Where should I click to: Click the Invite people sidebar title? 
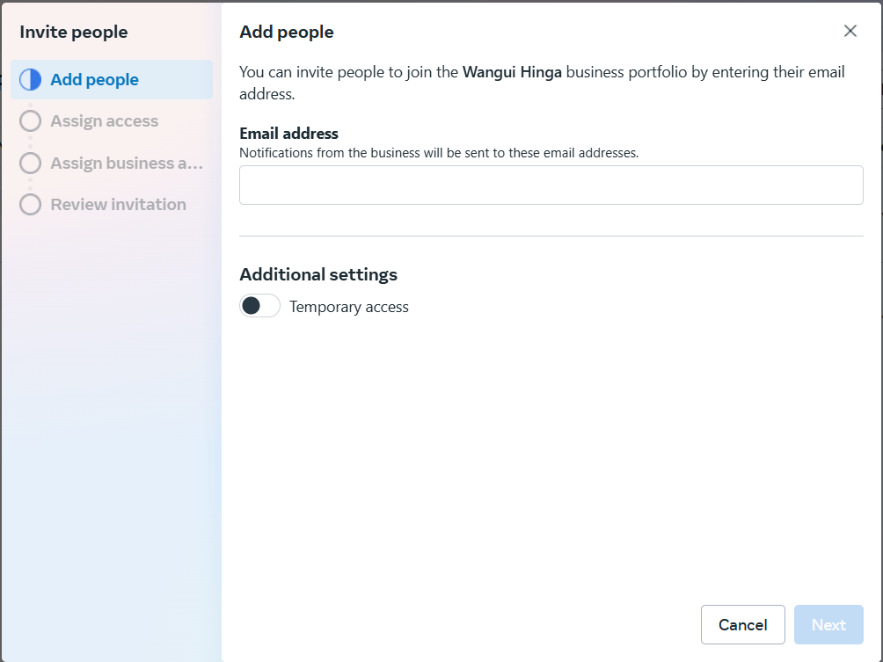coord(74,32)
